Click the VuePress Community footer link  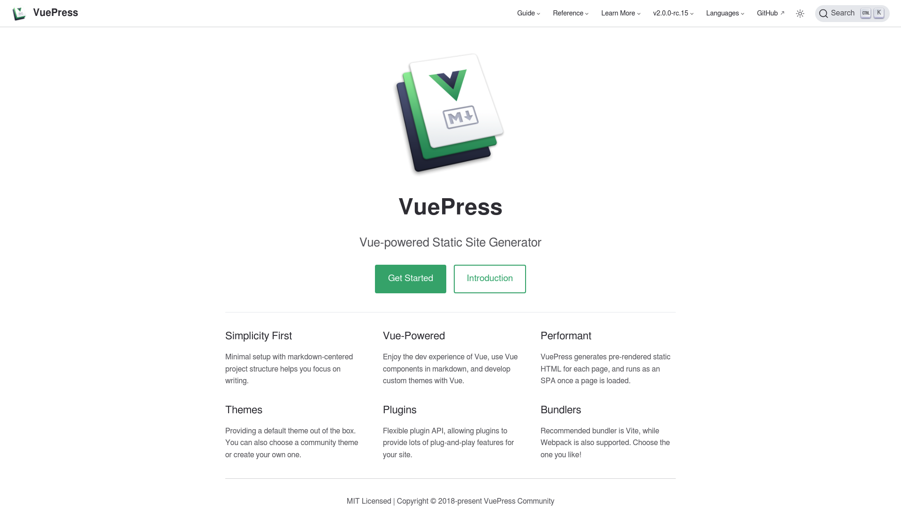point(519,501)
